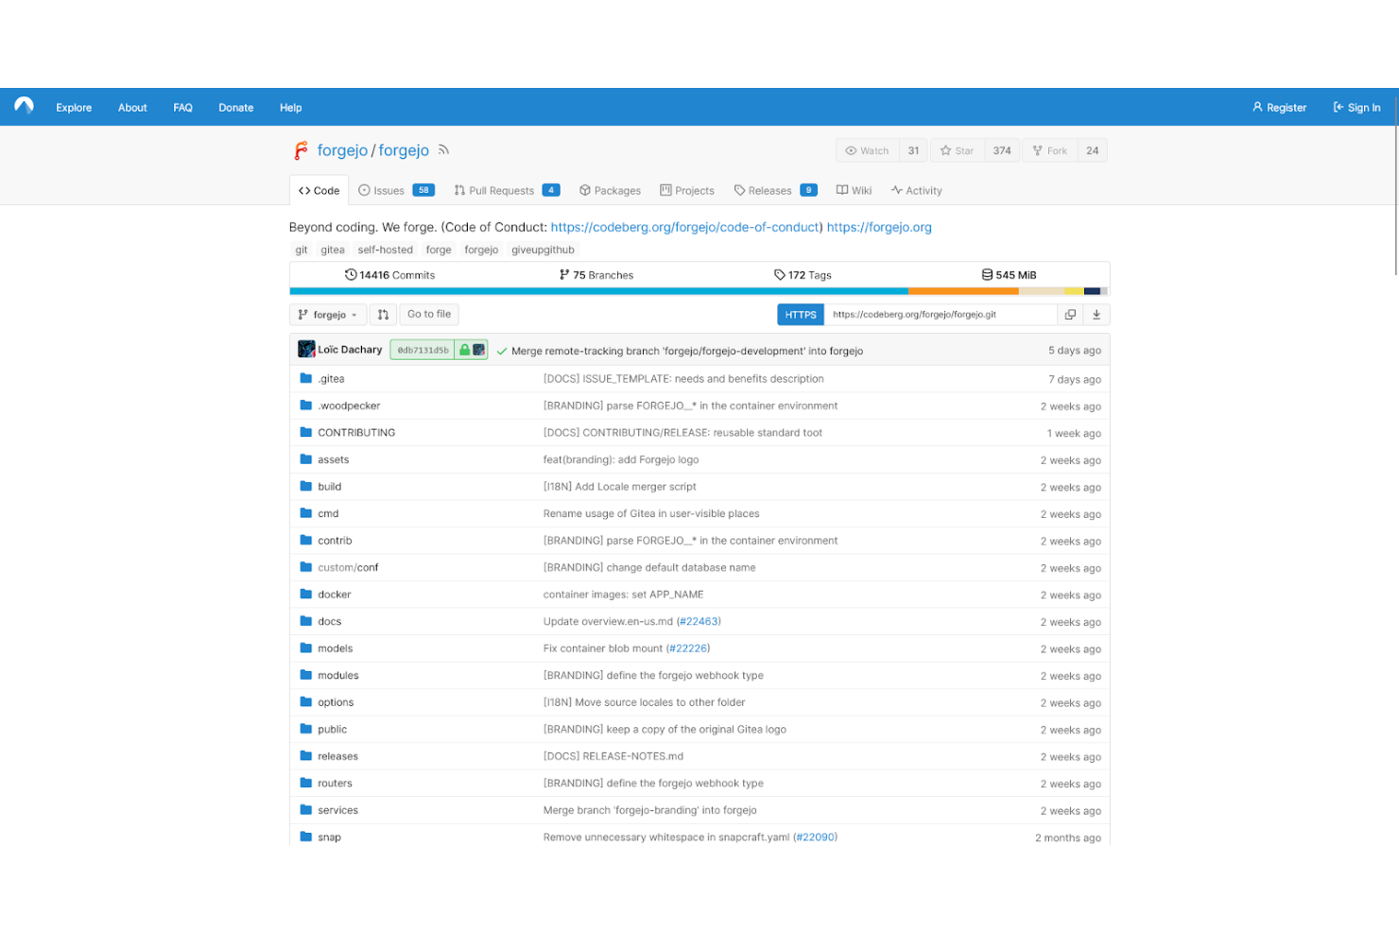1399x933 pixels.
Task: Toggle watching the repository
Action: (866, 149)
